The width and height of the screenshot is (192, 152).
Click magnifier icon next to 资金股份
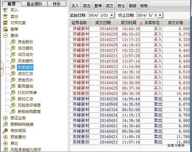coord(13,42)
